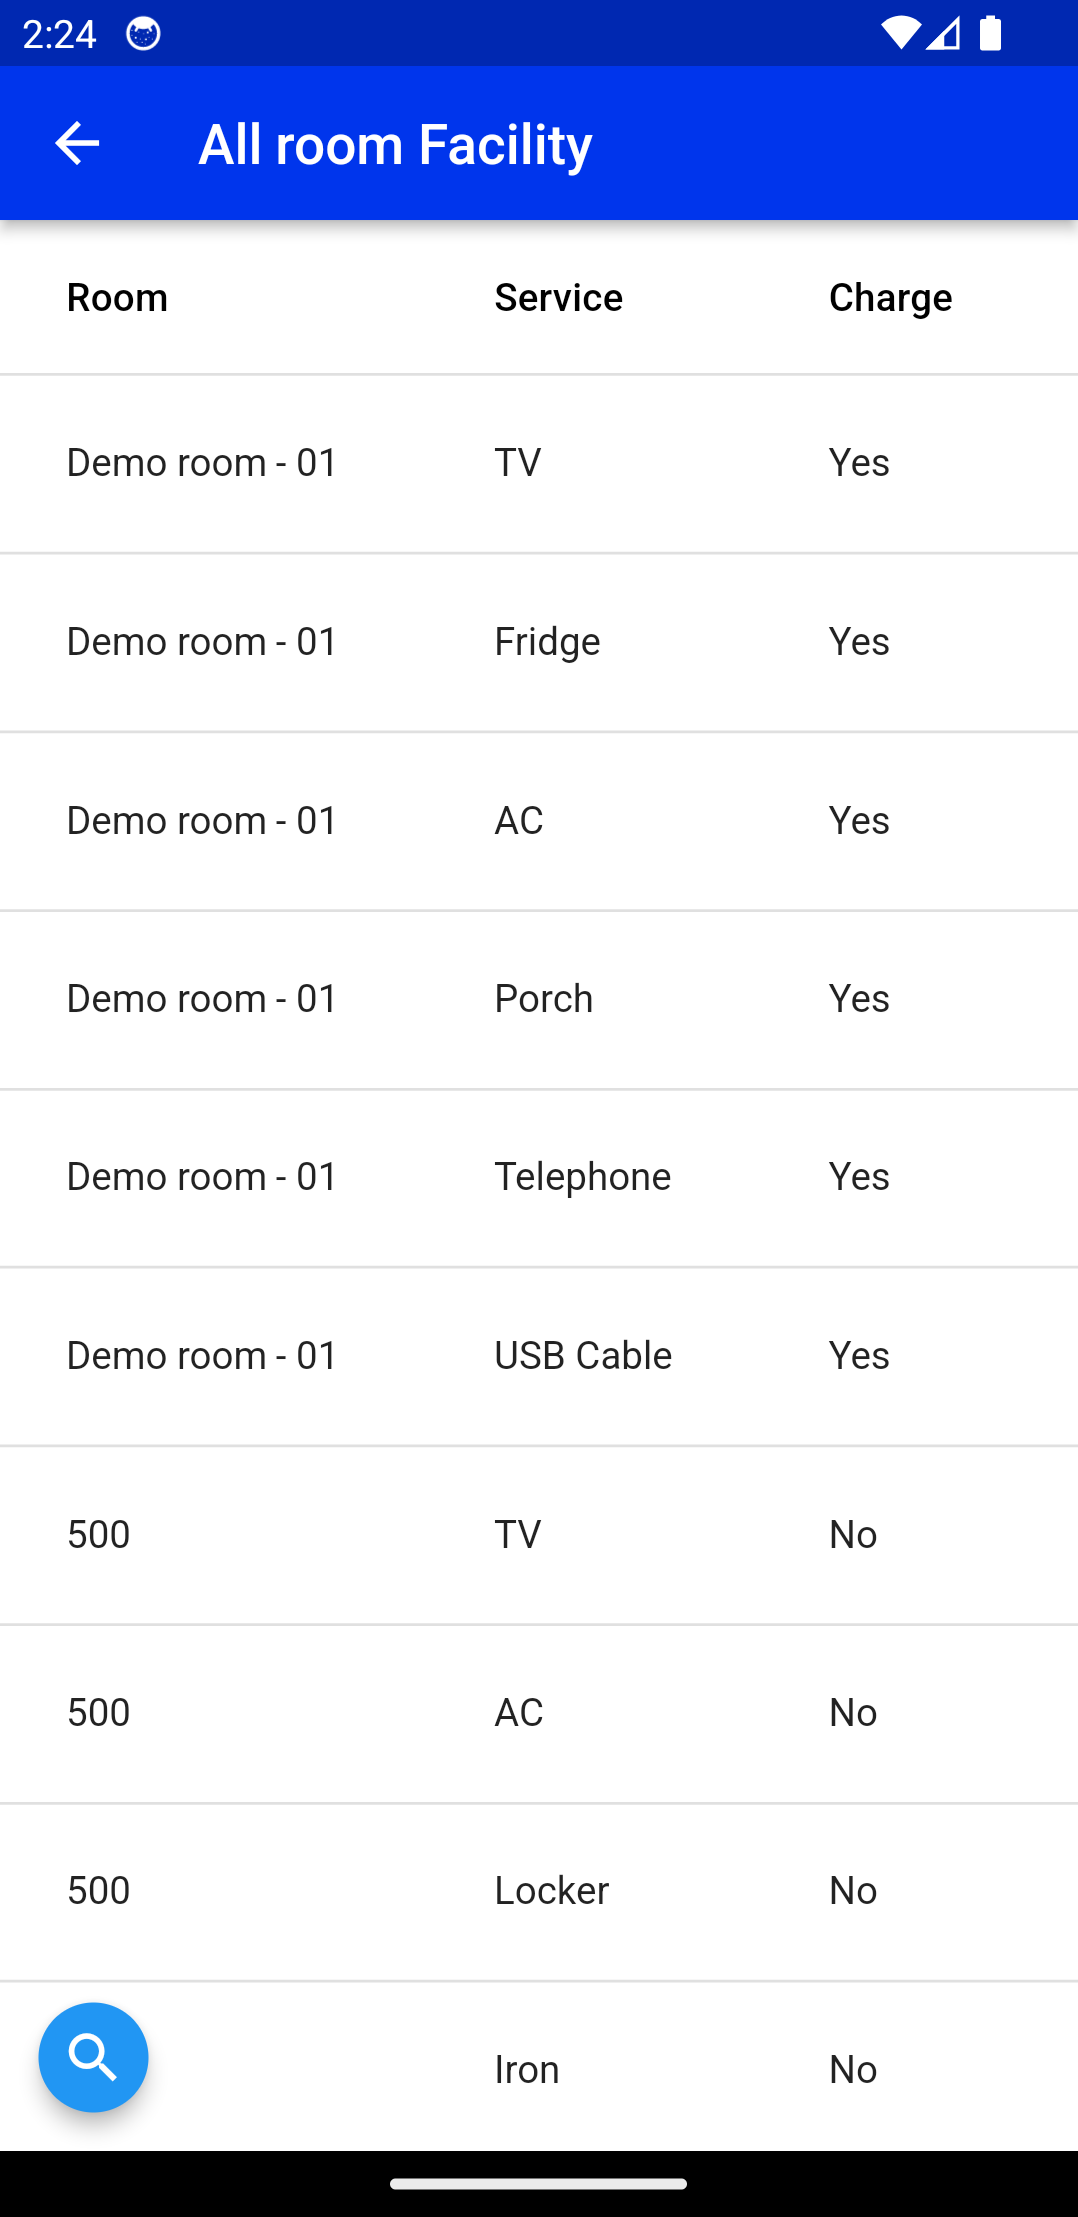1078x2217 pixels.
Task: Select the Service column header
Action: pyautogui.click(x=559, y=298)
